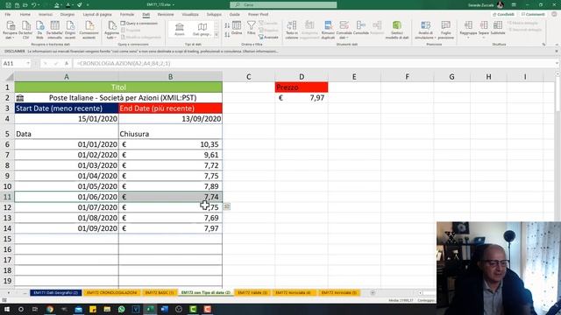Expand the formula bar
The height and width of the screenshot is (315, 561).
coord(557,63)
